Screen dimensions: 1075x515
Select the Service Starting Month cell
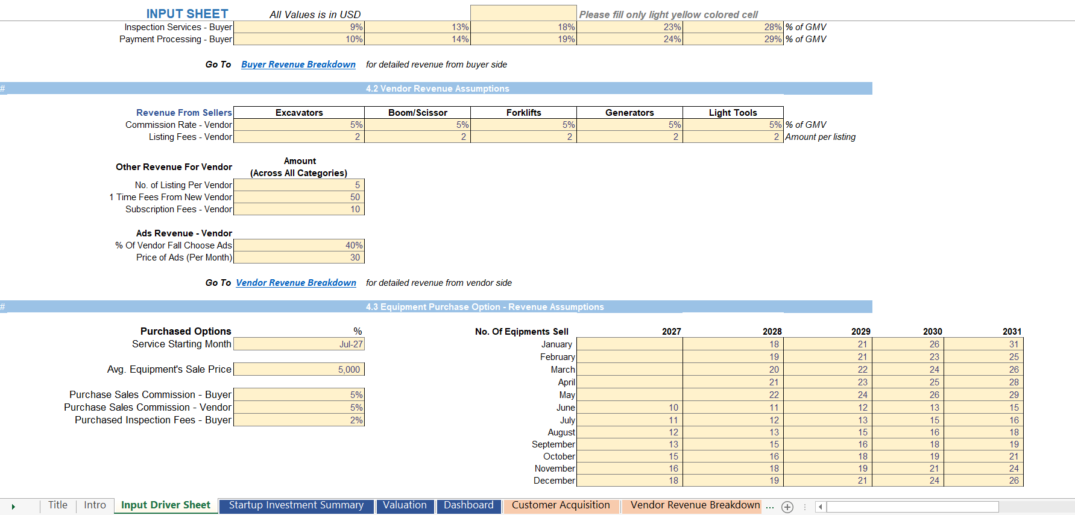pyautogui.click(x=299, y=344)
